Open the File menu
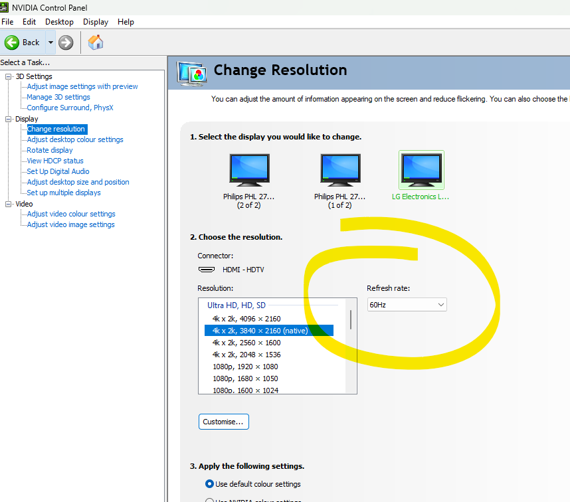 click(7, 22)
